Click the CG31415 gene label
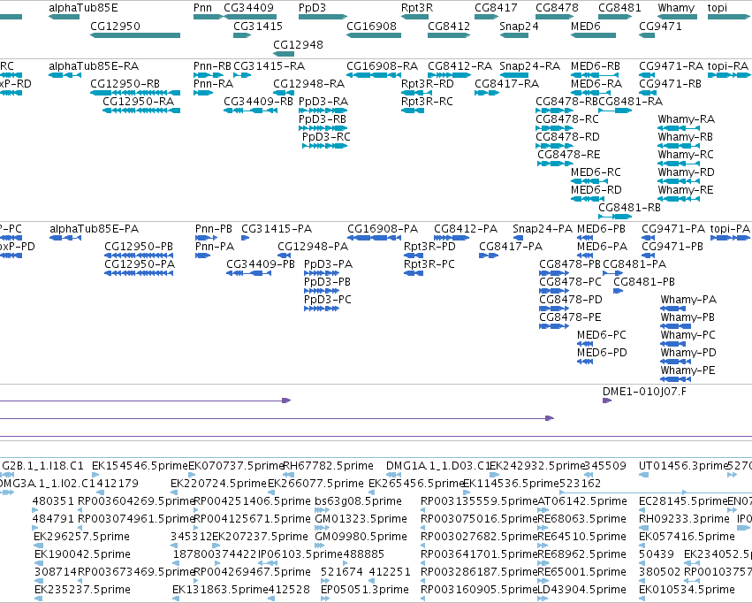This screenshot has width=752, height=603. pyautogui.click(x=257, y=26)
